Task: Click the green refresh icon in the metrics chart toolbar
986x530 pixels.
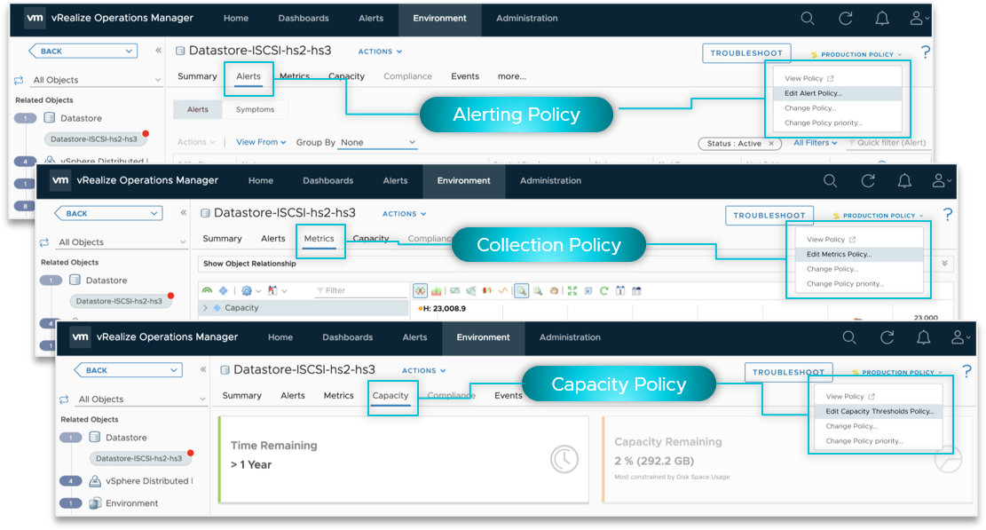Action: point(603,290)
